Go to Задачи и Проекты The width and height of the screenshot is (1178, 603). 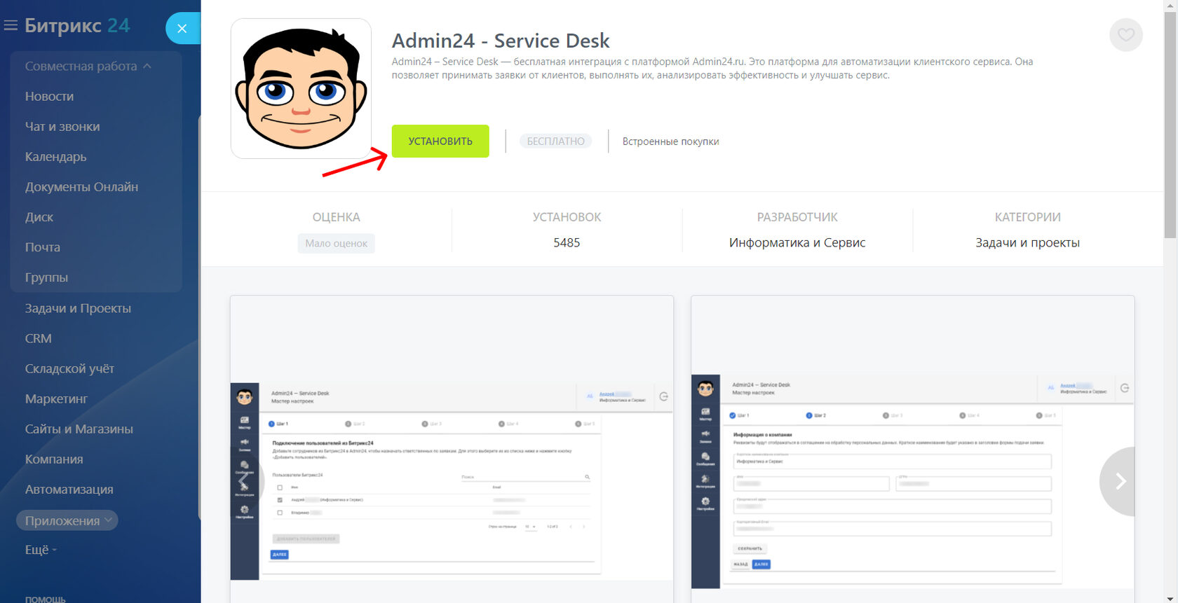78,307
